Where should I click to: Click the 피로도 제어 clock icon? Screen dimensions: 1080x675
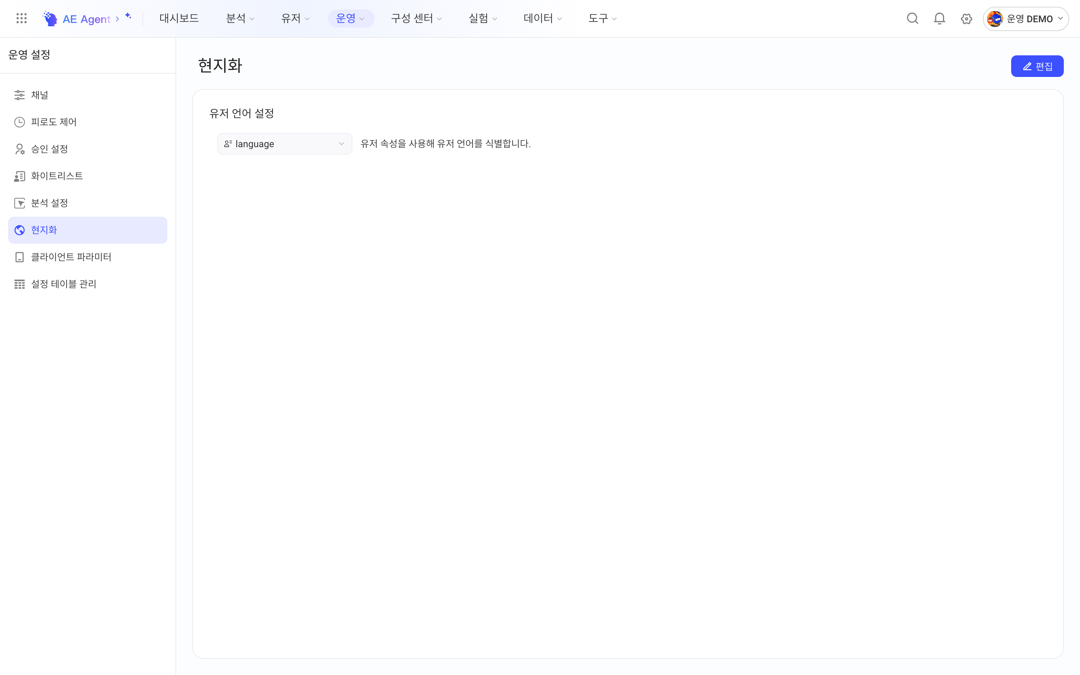[20, 122]
